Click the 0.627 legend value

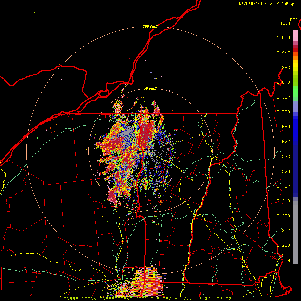(283, 142)
